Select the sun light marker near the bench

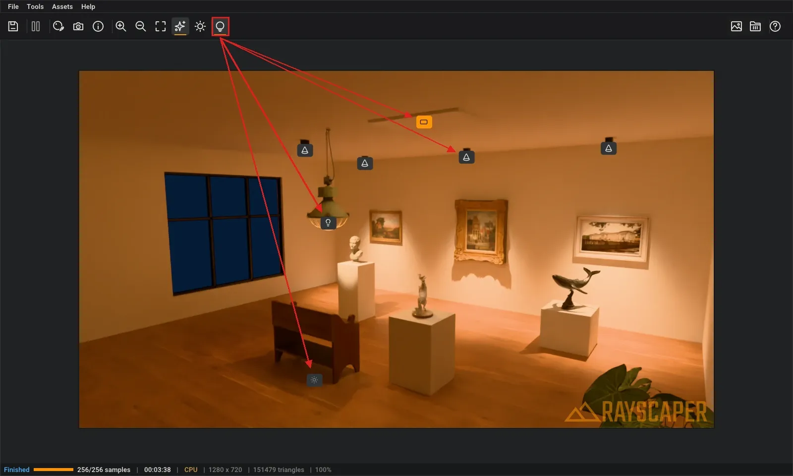pyautogui.click(x=314, y=380)
